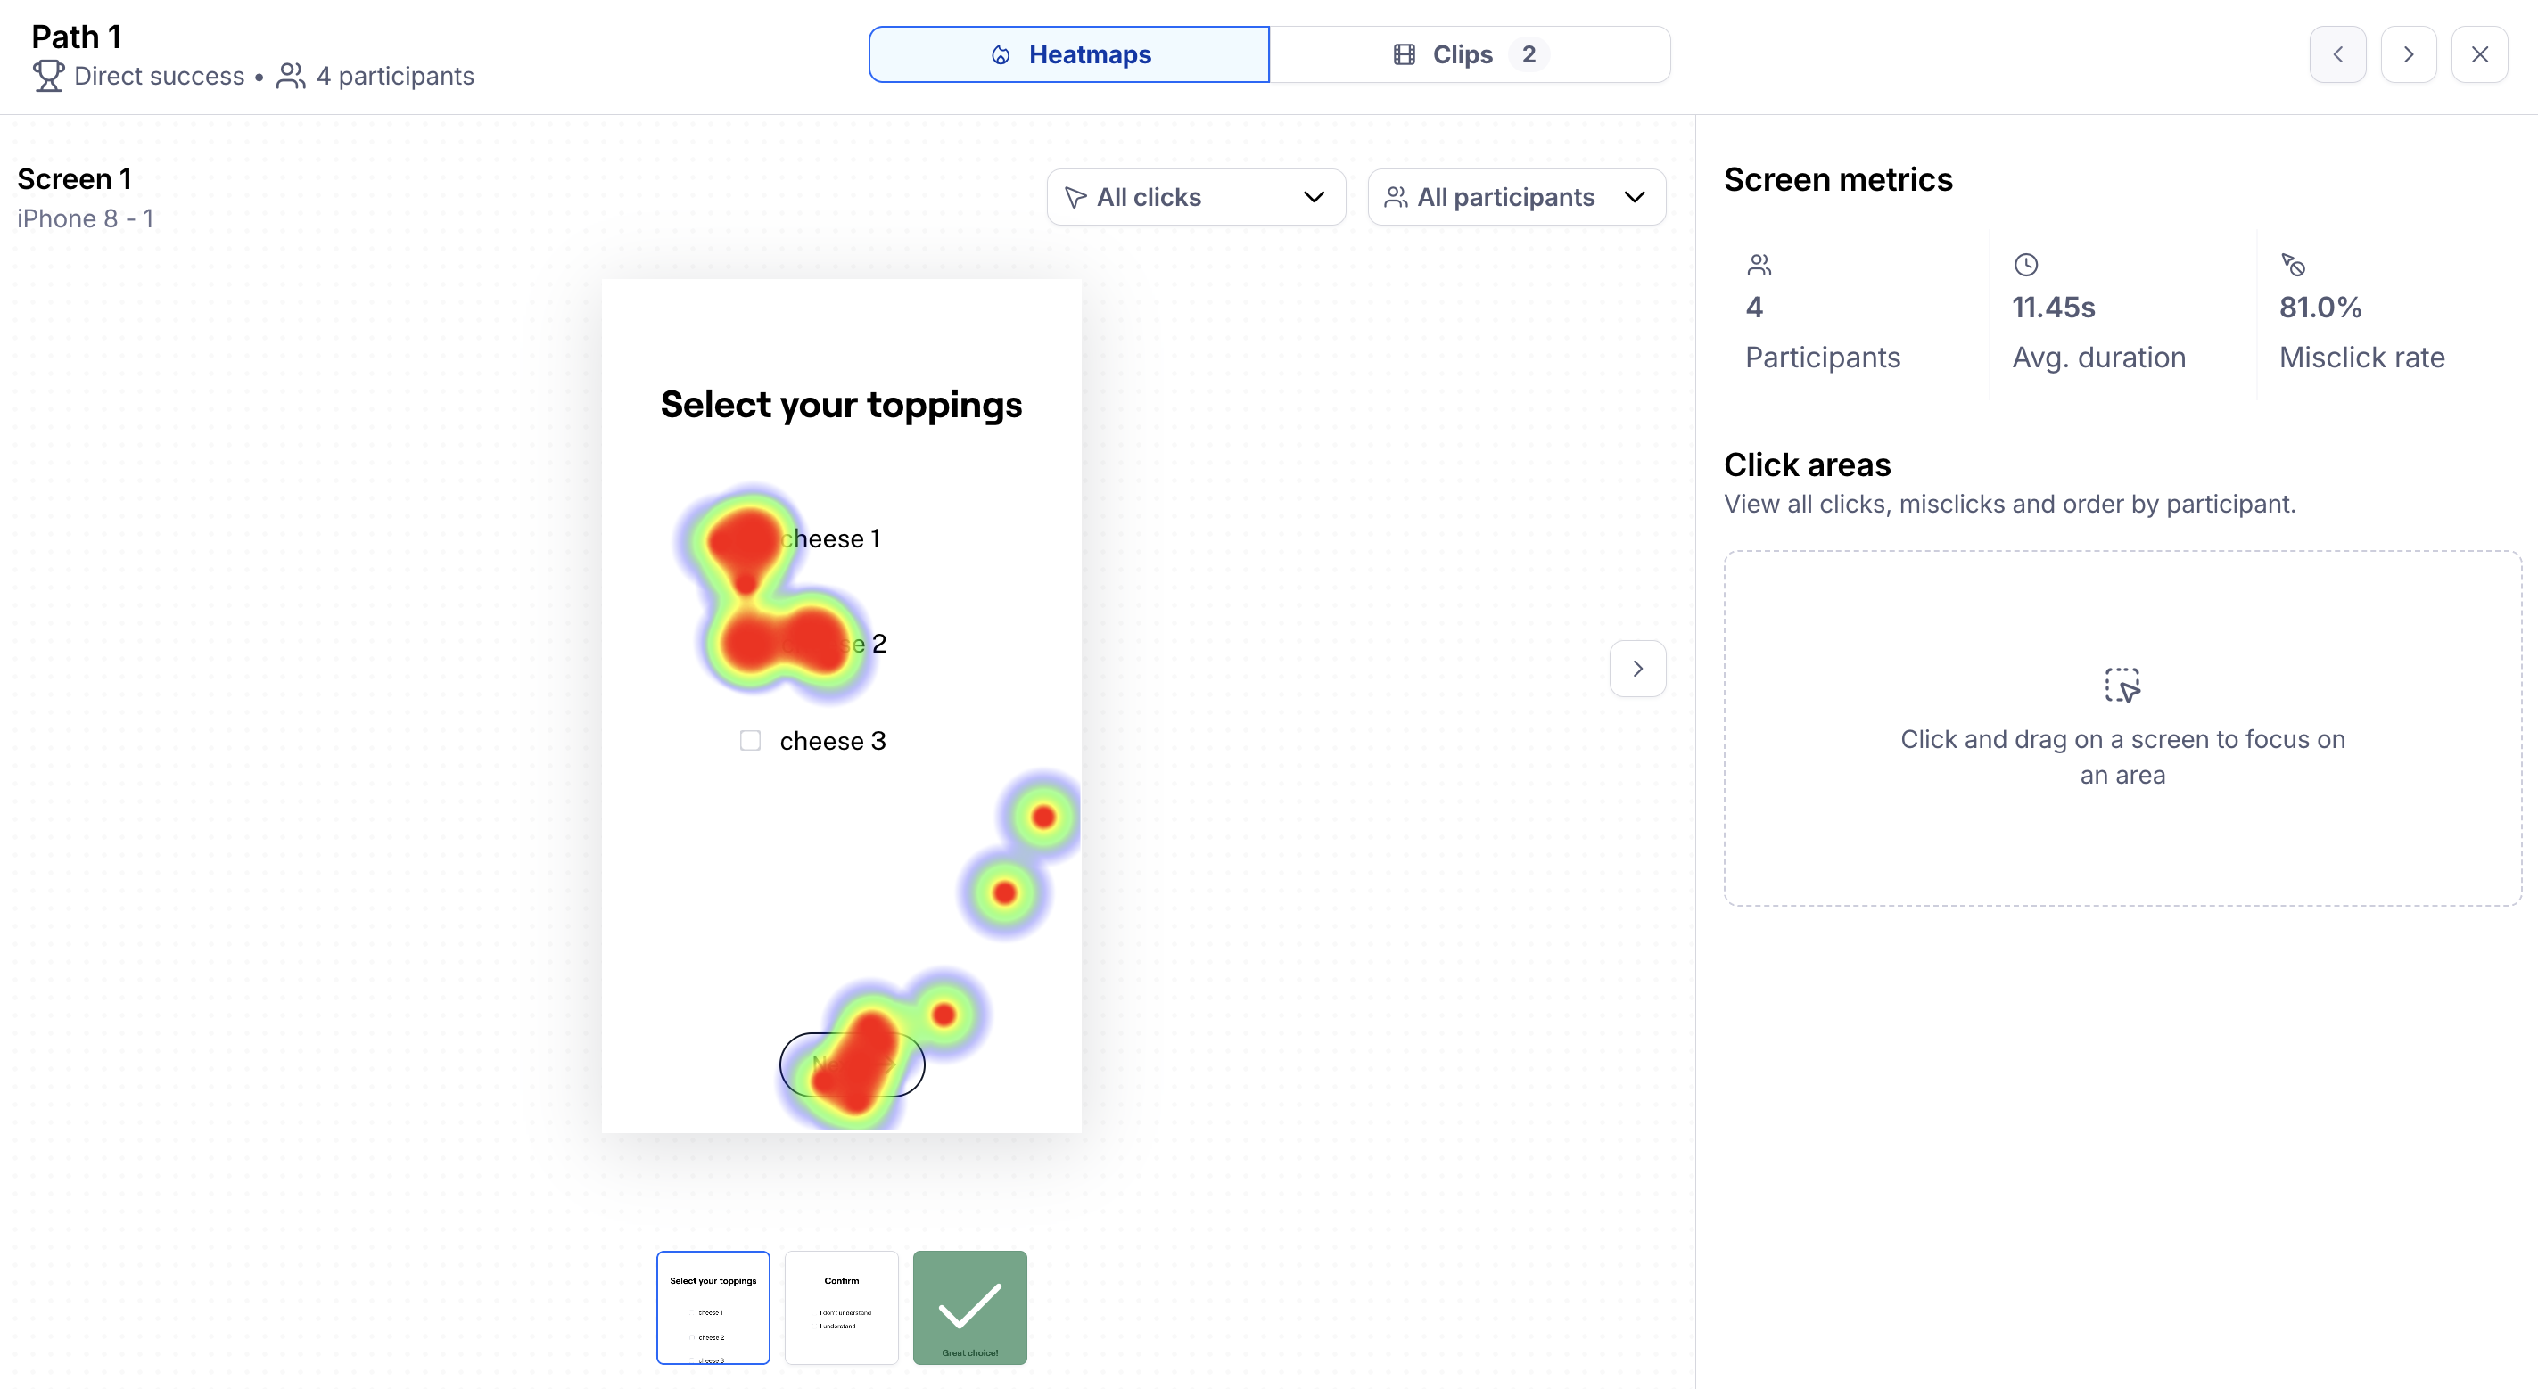Select the green Great choice thumbnail

969,1307
